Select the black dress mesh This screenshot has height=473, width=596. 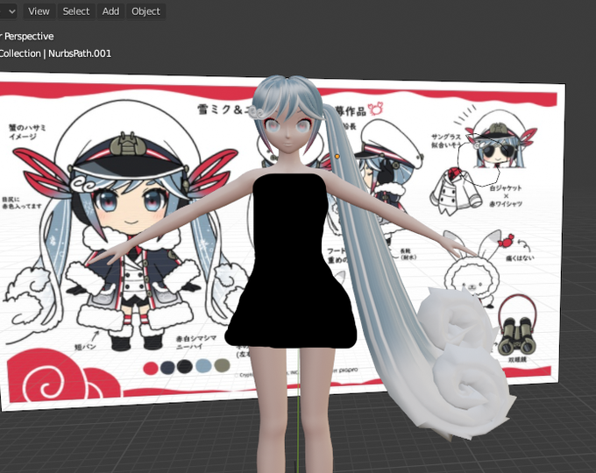[291, 262]
